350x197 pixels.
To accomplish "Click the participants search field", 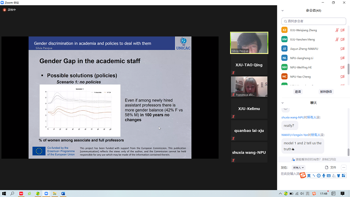I will pos(315,21).
